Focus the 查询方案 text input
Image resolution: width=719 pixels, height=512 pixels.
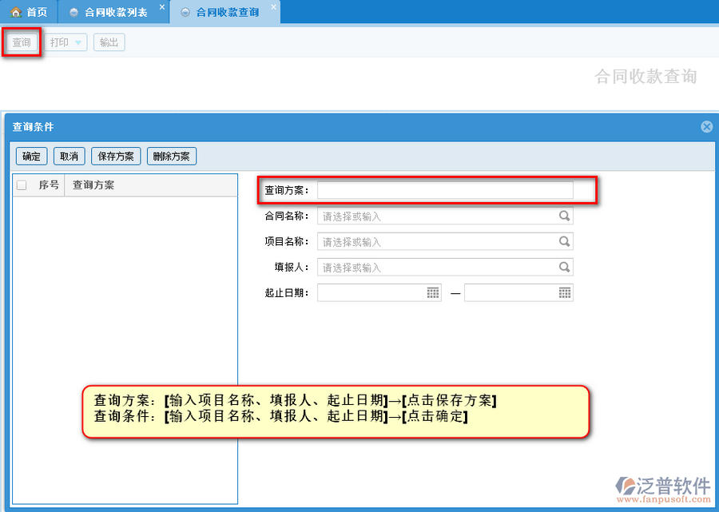point(445,190)
